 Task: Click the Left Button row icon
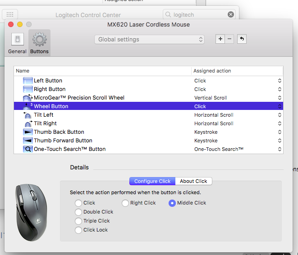pyautogui.click(x=28, y=81)
